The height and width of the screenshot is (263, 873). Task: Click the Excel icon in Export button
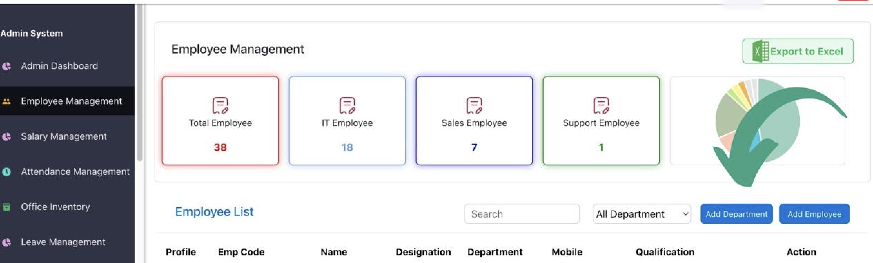[x=760, y=51]
